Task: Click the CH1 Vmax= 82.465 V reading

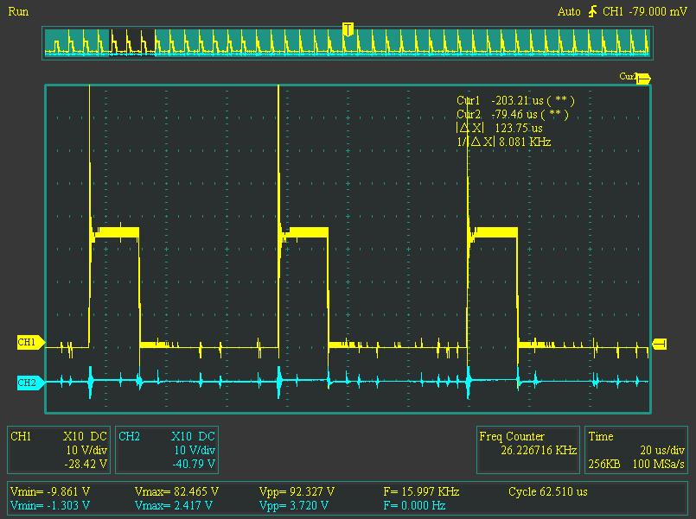Action: click(x=177, y=491)
